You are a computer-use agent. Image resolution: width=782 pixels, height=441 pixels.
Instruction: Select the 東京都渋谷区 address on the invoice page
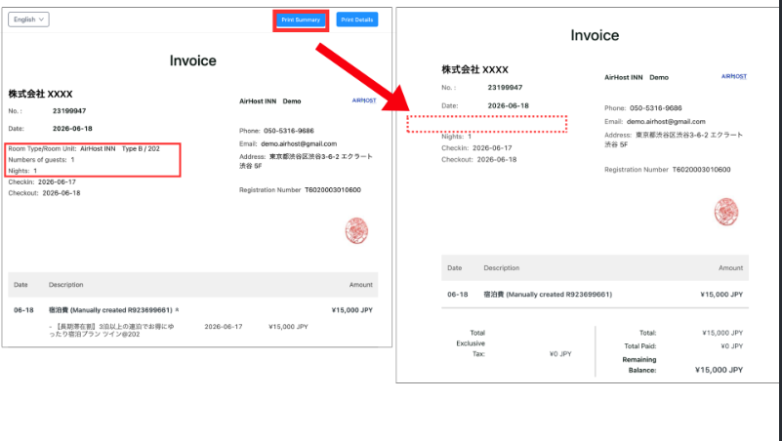pyautogui.click(x=306, y=161)
